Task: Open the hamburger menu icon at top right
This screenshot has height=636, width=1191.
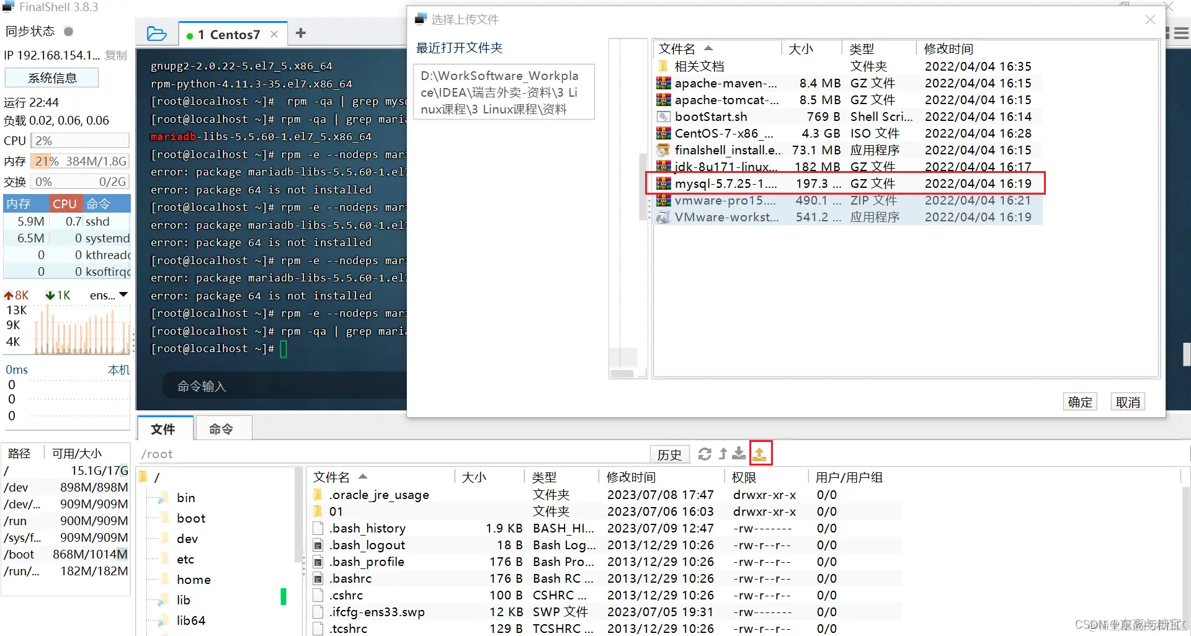Action: pyautogui.click(x=1182, y=33)
